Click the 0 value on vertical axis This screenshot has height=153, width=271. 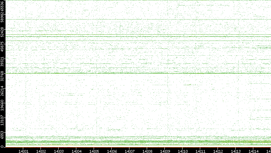(x=2, y=147)
